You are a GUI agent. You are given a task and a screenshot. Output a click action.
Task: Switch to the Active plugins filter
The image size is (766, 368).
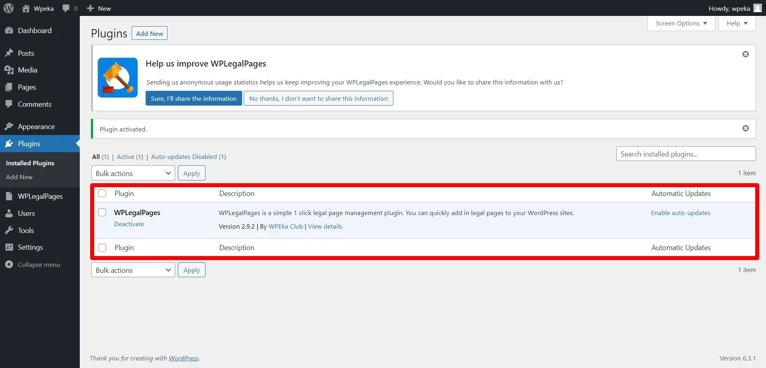point(125,157)
